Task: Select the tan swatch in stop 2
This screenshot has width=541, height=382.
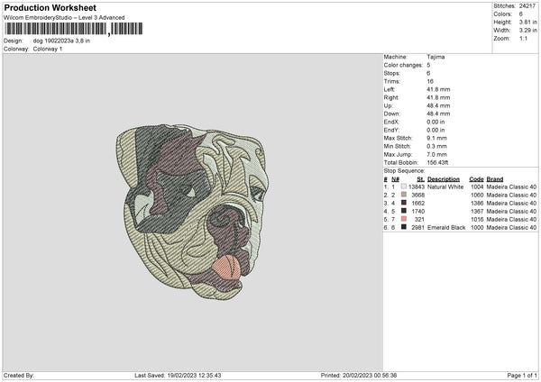Action: (402, 195)
